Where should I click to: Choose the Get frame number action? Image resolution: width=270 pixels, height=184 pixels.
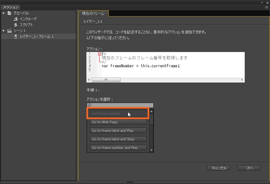118,114
